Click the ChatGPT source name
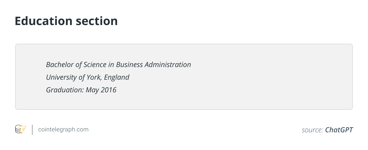368x150 pixels. (x=339, y=130)
